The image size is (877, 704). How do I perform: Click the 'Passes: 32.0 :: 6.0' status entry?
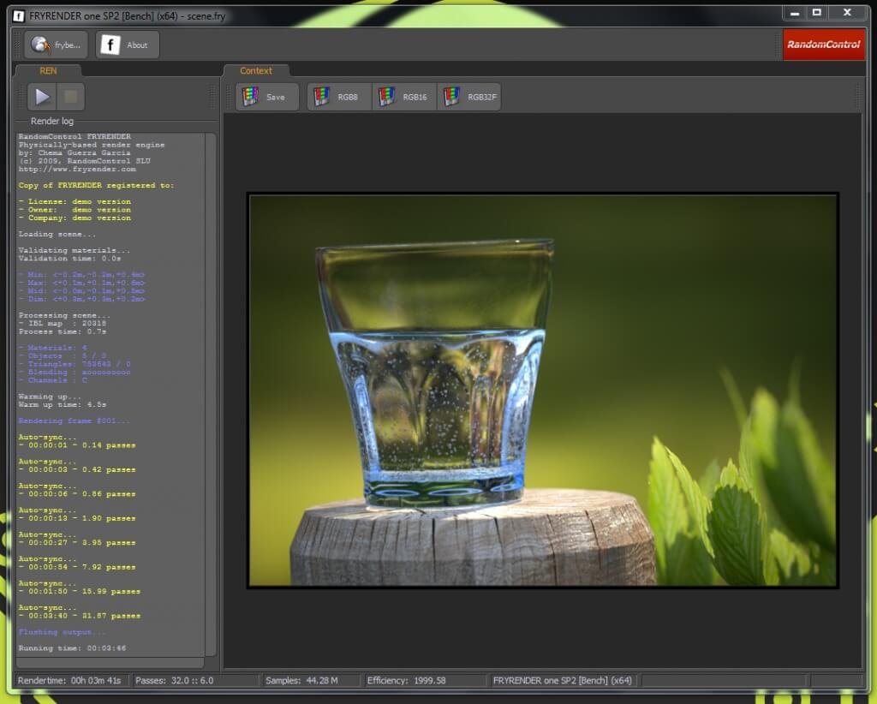pyautogui.click(x=175, y=681)
